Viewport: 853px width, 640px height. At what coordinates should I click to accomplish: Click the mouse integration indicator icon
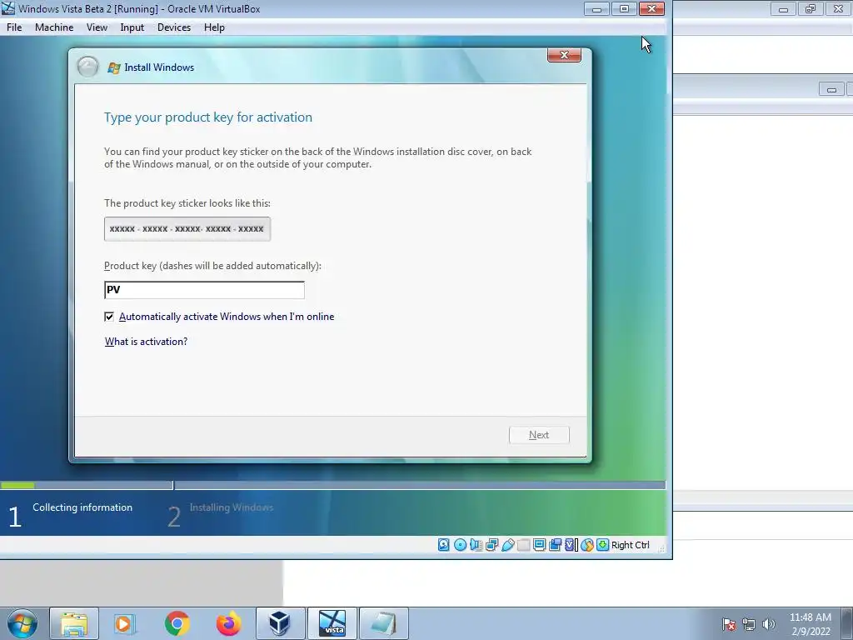click(x=587, y=545)
